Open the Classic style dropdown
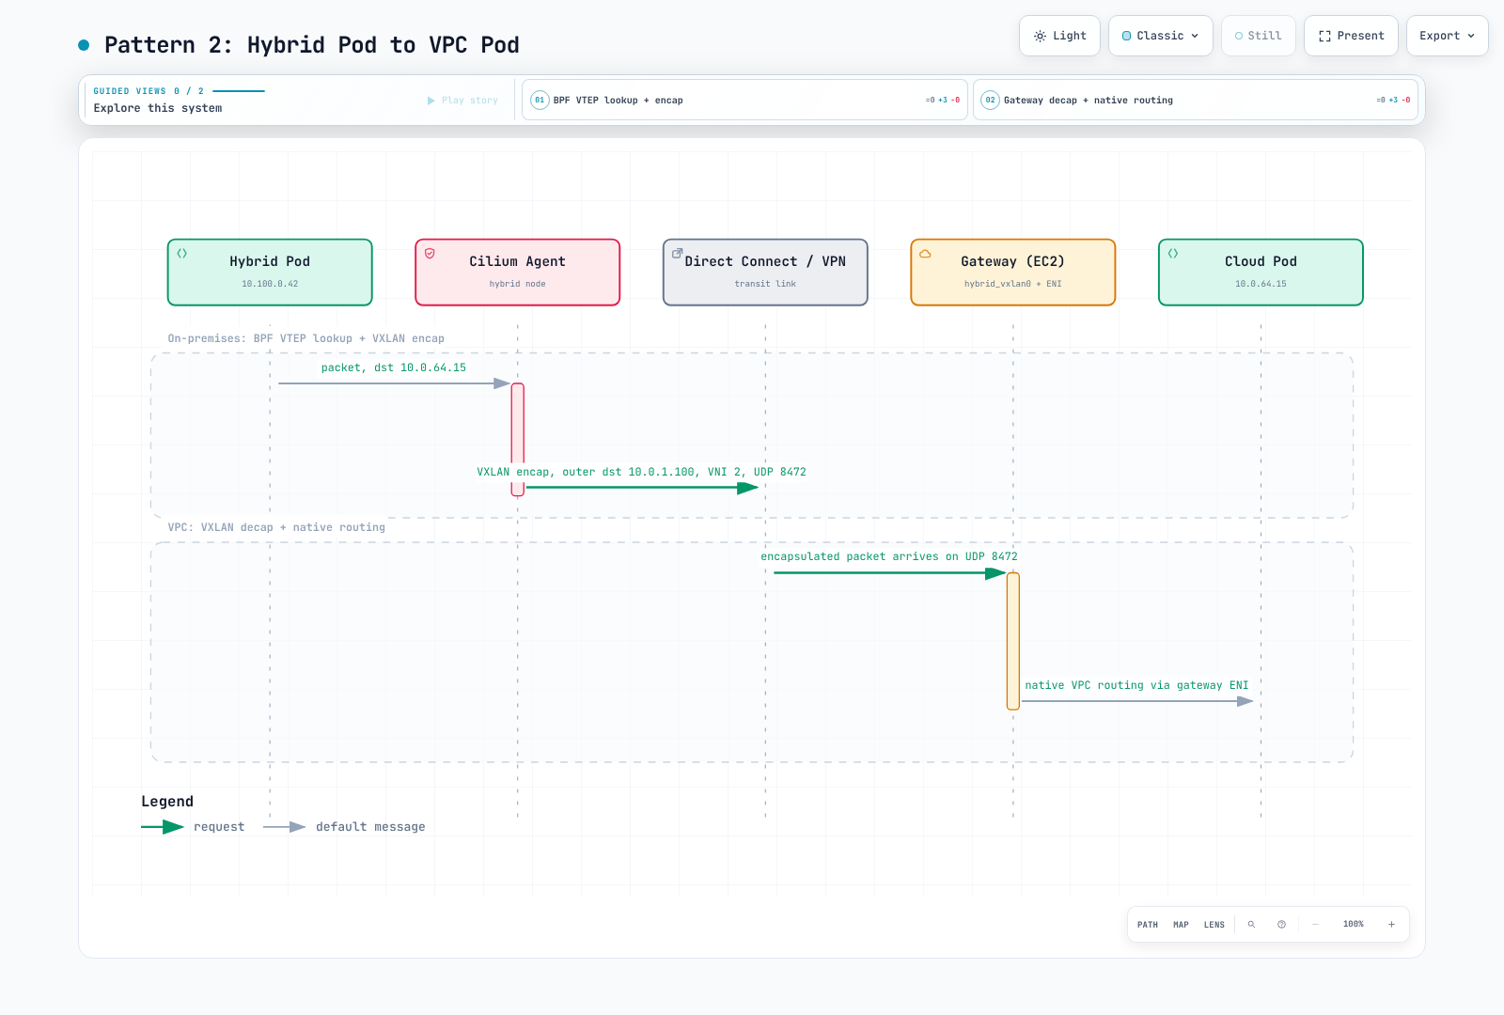Screen dimensions: 1504x1015 point(1161,36)
